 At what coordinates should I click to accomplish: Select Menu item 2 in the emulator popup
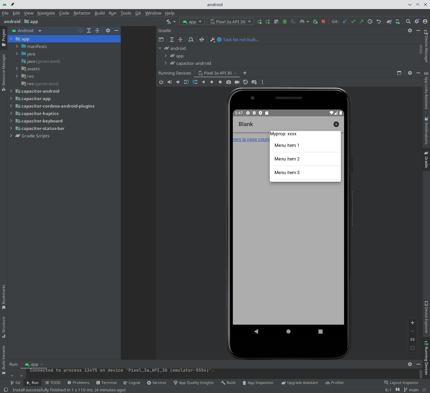[287, 159]
